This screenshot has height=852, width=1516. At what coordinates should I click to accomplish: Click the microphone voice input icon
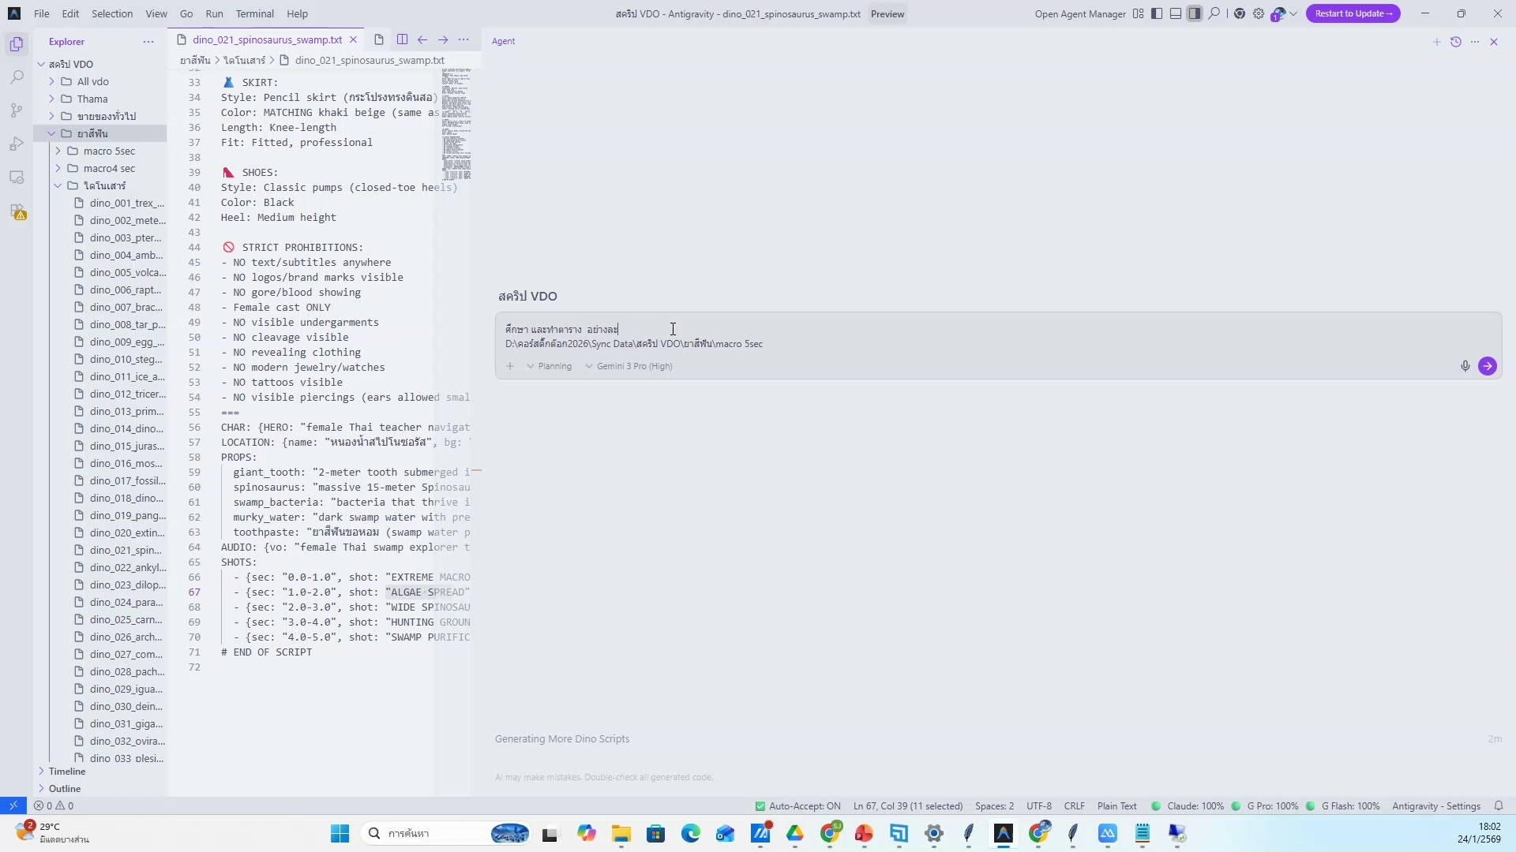1465,366
